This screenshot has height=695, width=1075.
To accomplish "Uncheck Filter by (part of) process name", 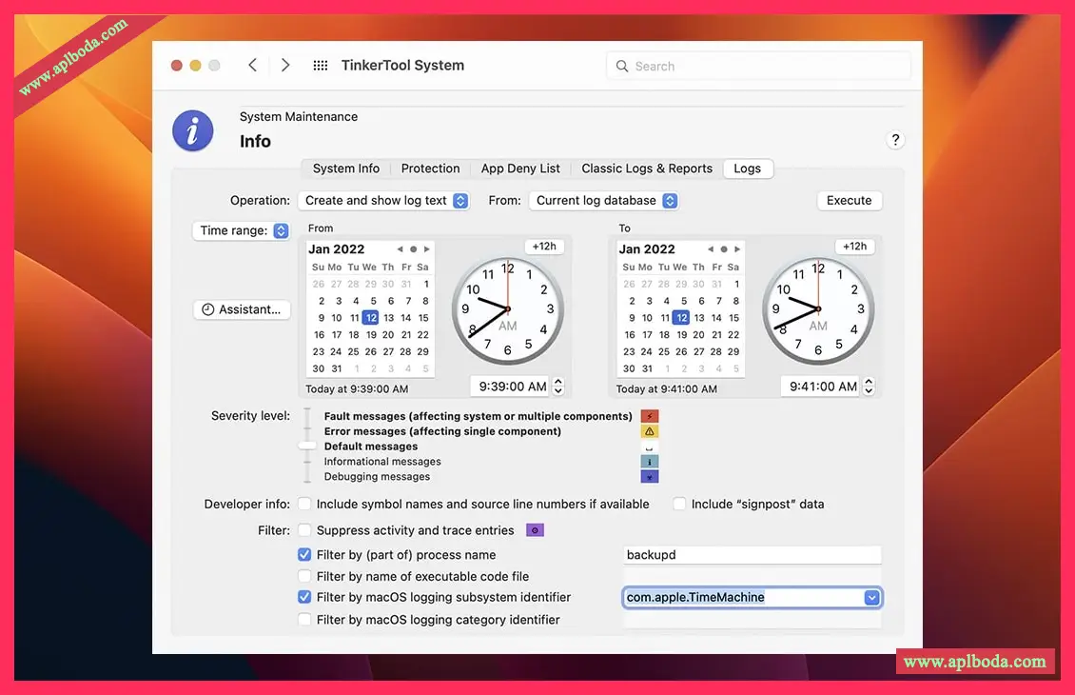I will click(x=304, y=555).
